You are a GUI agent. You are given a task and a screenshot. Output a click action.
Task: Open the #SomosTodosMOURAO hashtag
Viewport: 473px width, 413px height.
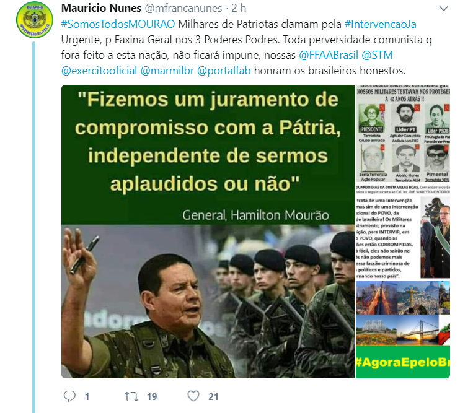[118, 24]
